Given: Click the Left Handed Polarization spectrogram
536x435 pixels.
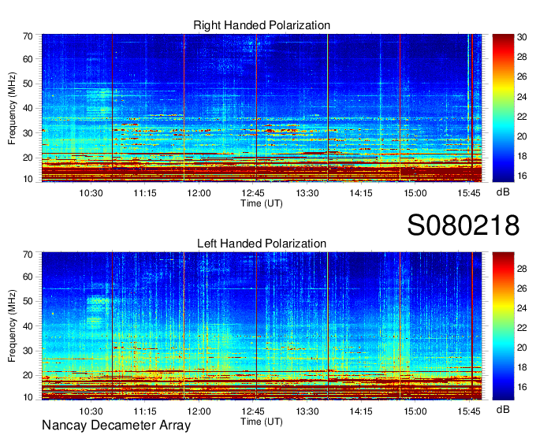Looking at the screenshot, I should tap(262, 326).
